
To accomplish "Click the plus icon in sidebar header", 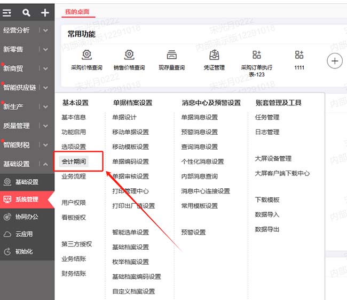I will [45, 12].
